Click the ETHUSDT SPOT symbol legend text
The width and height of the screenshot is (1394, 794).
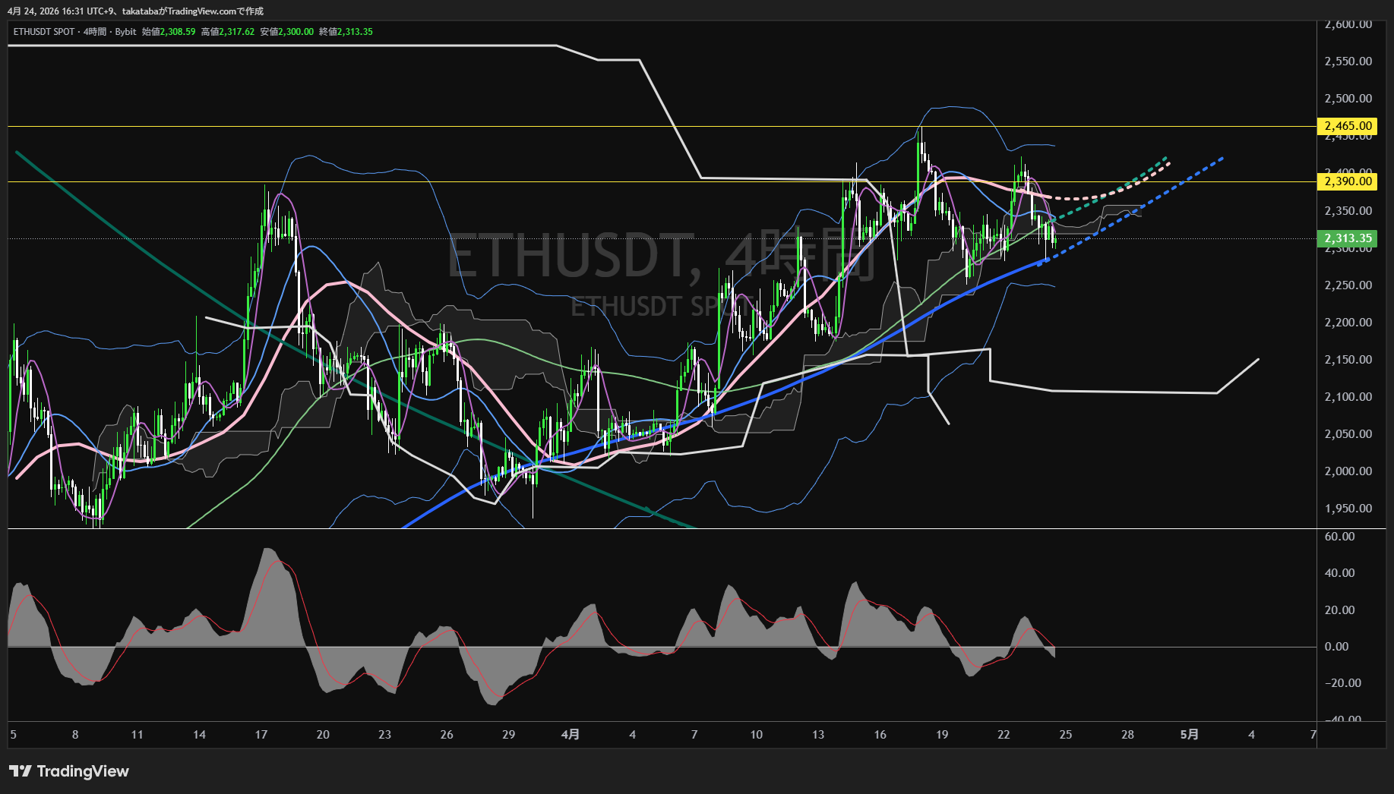pyautogui.click(x=44, y=32)
